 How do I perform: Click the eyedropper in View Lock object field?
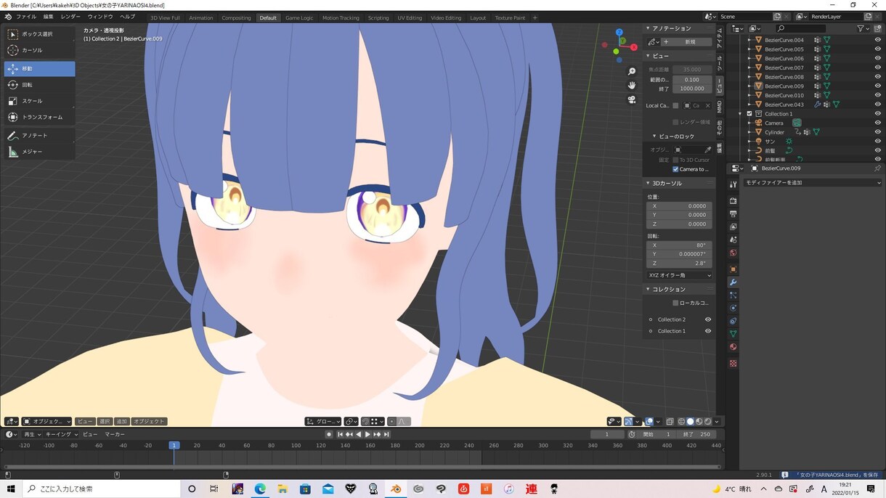pyautogui.click(x=708, y=150)
